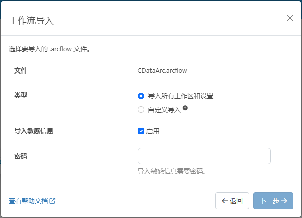Viewport: 302px width, 218px height.
Task: Choose the 自定义导入 radio button
Action: [141, 109]
